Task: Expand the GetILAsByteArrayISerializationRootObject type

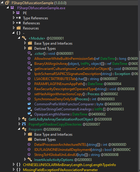Action: [x=19, y=119]
